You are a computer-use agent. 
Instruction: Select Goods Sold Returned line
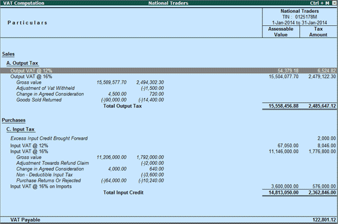[x=39, y=100]
